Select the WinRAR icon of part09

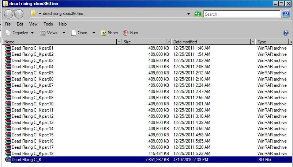[8, 98]
